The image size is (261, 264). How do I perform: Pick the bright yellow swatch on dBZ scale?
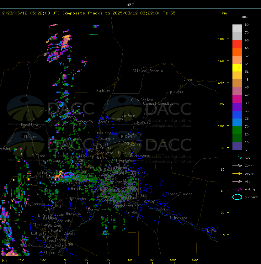[237, 68]
